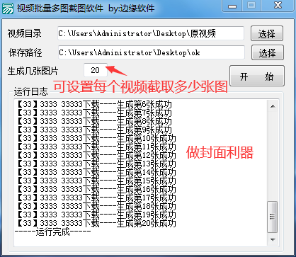This screenshot has width=296, height=257.
Task: Select log line 生成第9张成功
Action: [x=94, y=130]
